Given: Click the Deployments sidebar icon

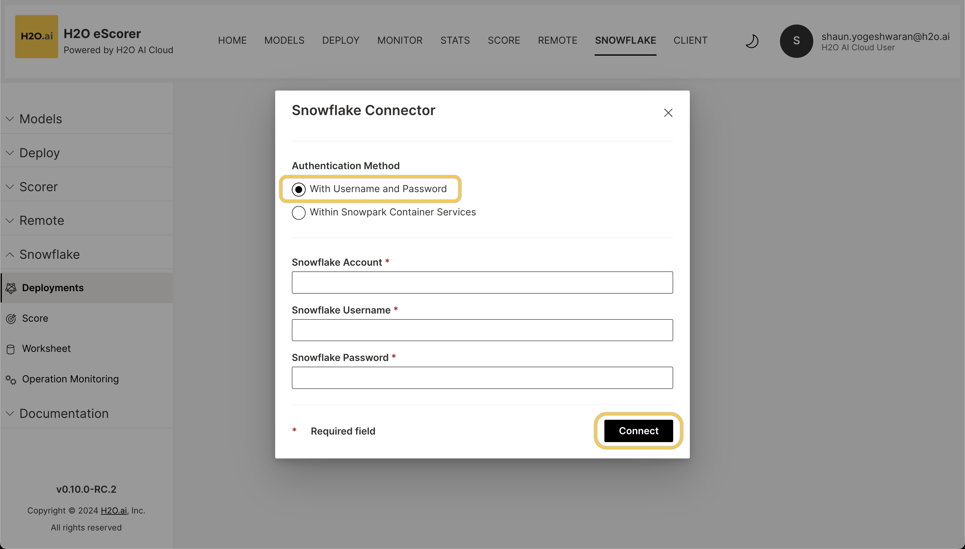Looking at the screenshot, I should pos(11,288).
